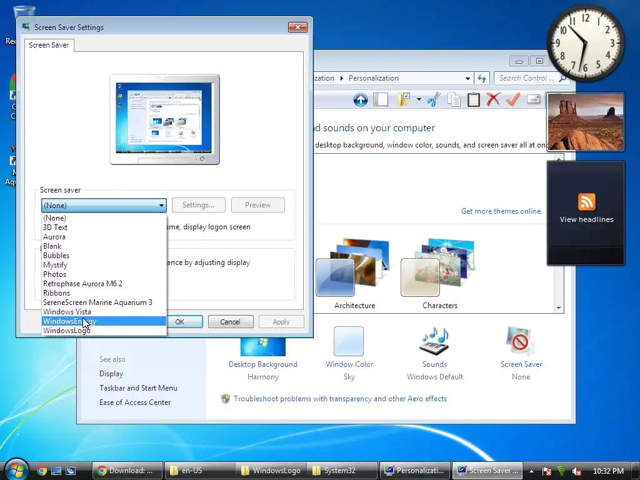Switch to en-US folder taskbar button

pos(200,471)
